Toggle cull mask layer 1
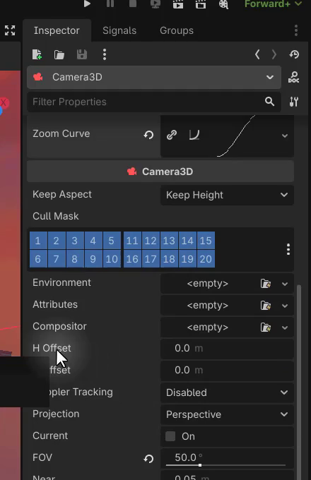 38,240
